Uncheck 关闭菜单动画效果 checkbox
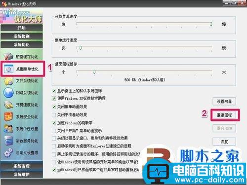 [x=54, y=107]
